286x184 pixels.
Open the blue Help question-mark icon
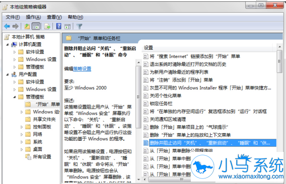[58, 26]
